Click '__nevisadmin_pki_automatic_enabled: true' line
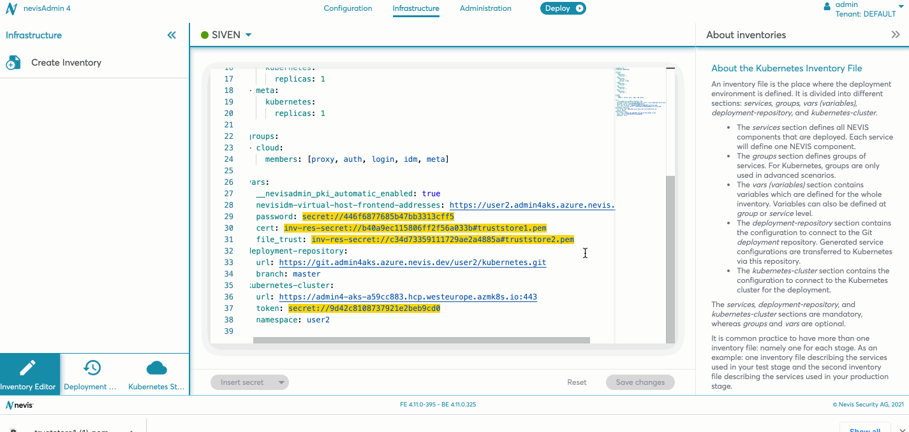Screen dimensions: 909x432 tap(348, 194)
